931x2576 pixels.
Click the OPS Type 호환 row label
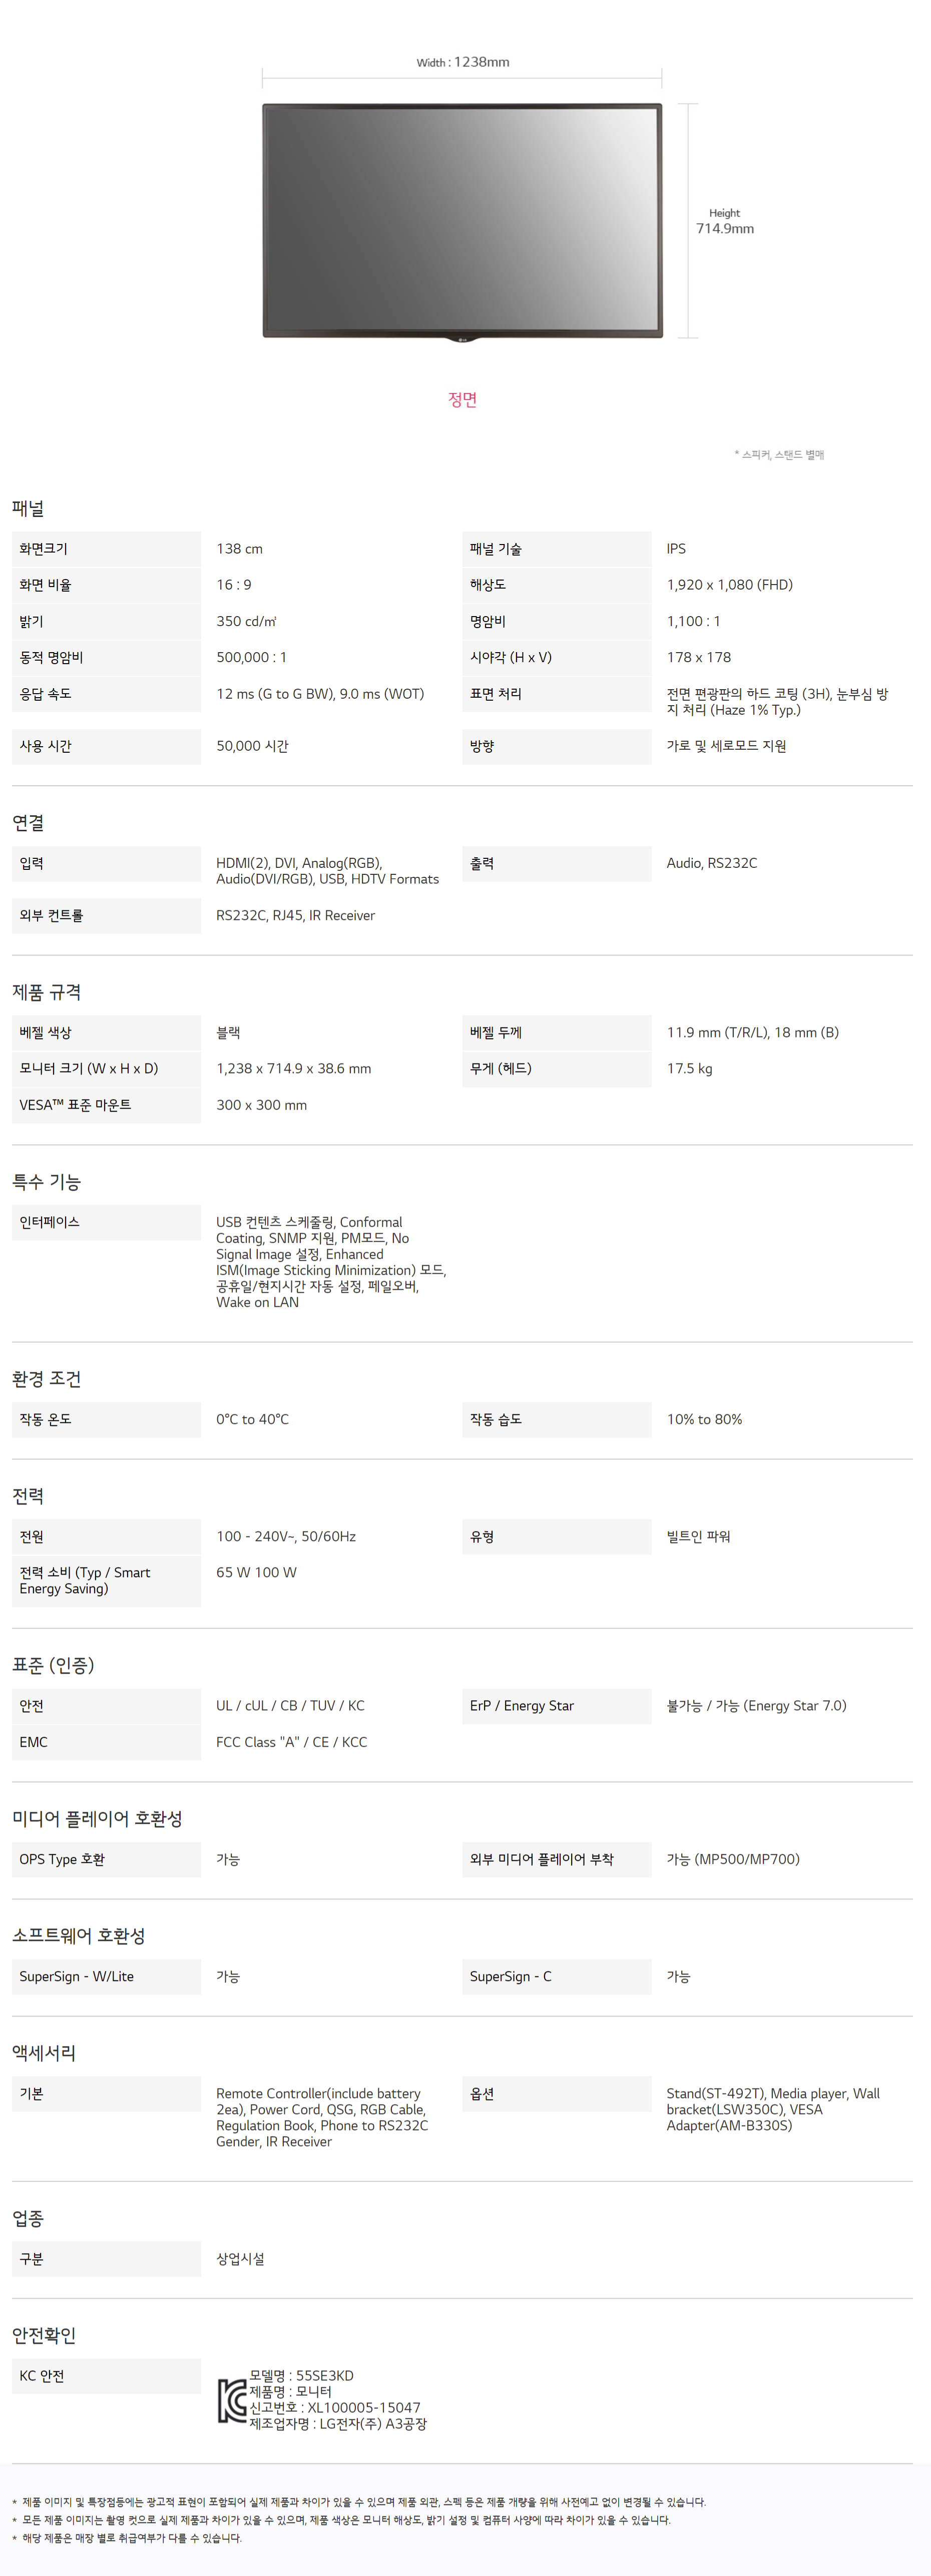(x=62, y=1859)
